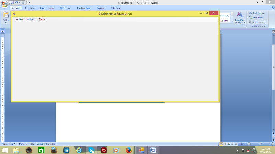Click the previous page browse button

(x=273, y=133)
